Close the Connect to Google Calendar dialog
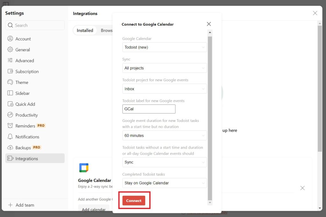Viewport: 326px width, 217px height. point(209,24)
